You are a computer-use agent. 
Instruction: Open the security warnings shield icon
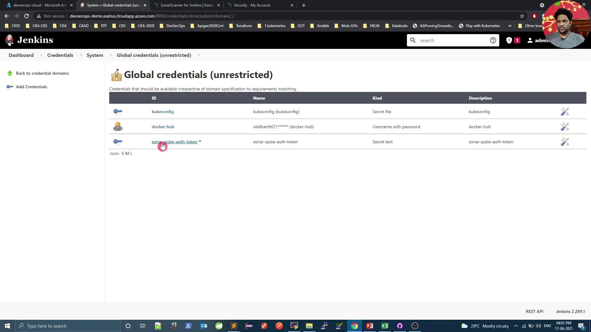point(509,40)
